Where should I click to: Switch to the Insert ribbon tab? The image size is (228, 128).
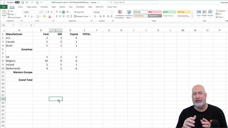coord(20,7)
